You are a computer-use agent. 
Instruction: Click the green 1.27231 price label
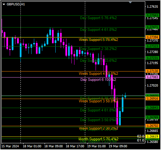[x=153, y=58]
